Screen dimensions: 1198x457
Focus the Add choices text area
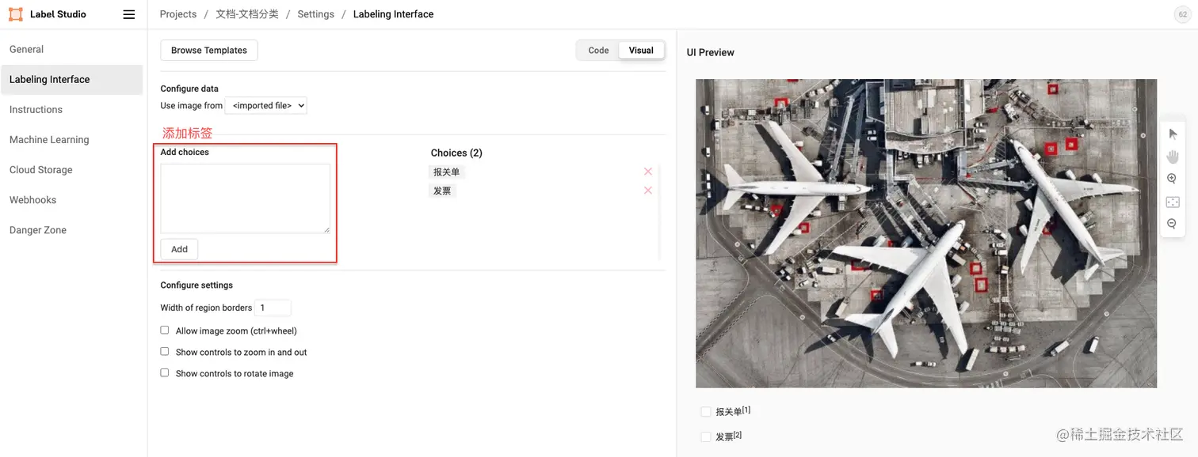pyautogui.click(x=246, y=198)
